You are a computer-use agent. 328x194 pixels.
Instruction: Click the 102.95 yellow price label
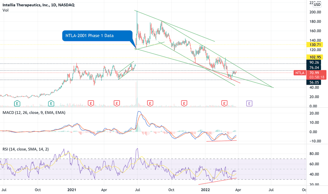pyautogui.click(x=315, y=57)
